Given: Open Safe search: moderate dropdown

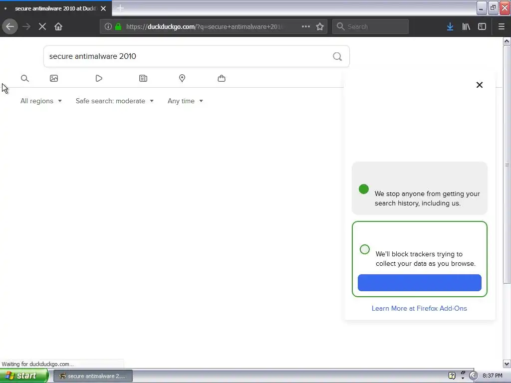Looking at the screenshot, I should click(115, 101).
